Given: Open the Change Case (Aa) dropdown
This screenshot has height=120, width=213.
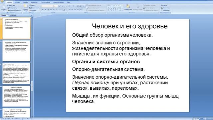Looking at the screenshot, I should (x=60, y=10).
